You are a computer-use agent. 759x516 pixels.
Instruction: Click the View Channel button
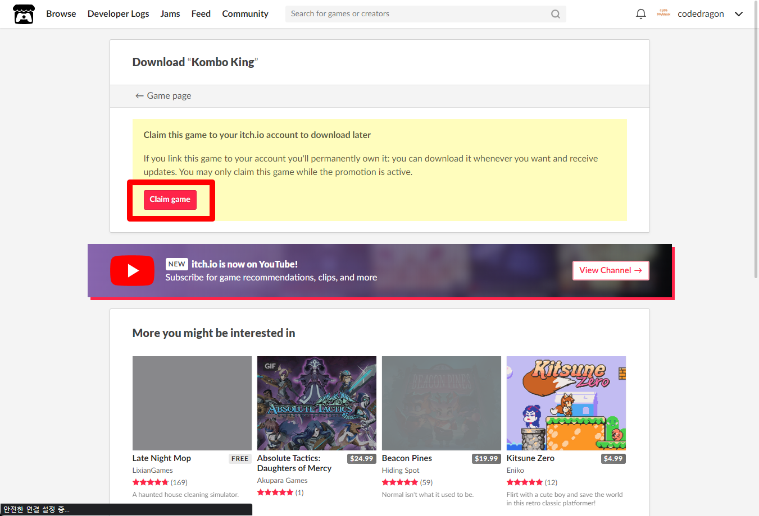tap(611, 270)
